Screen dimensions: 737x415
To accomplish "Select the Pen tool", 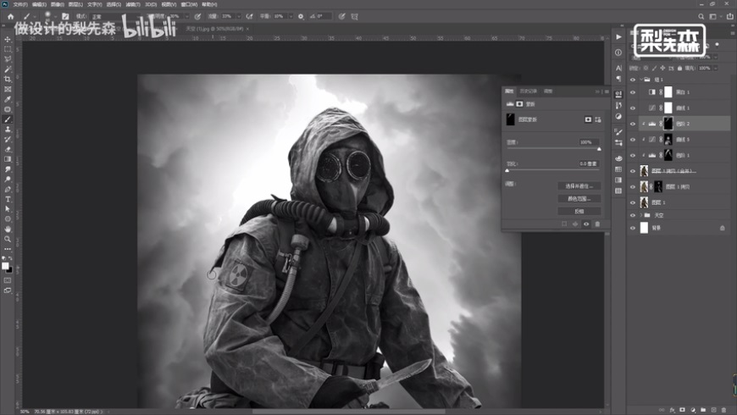I will (x=8, y=189).
